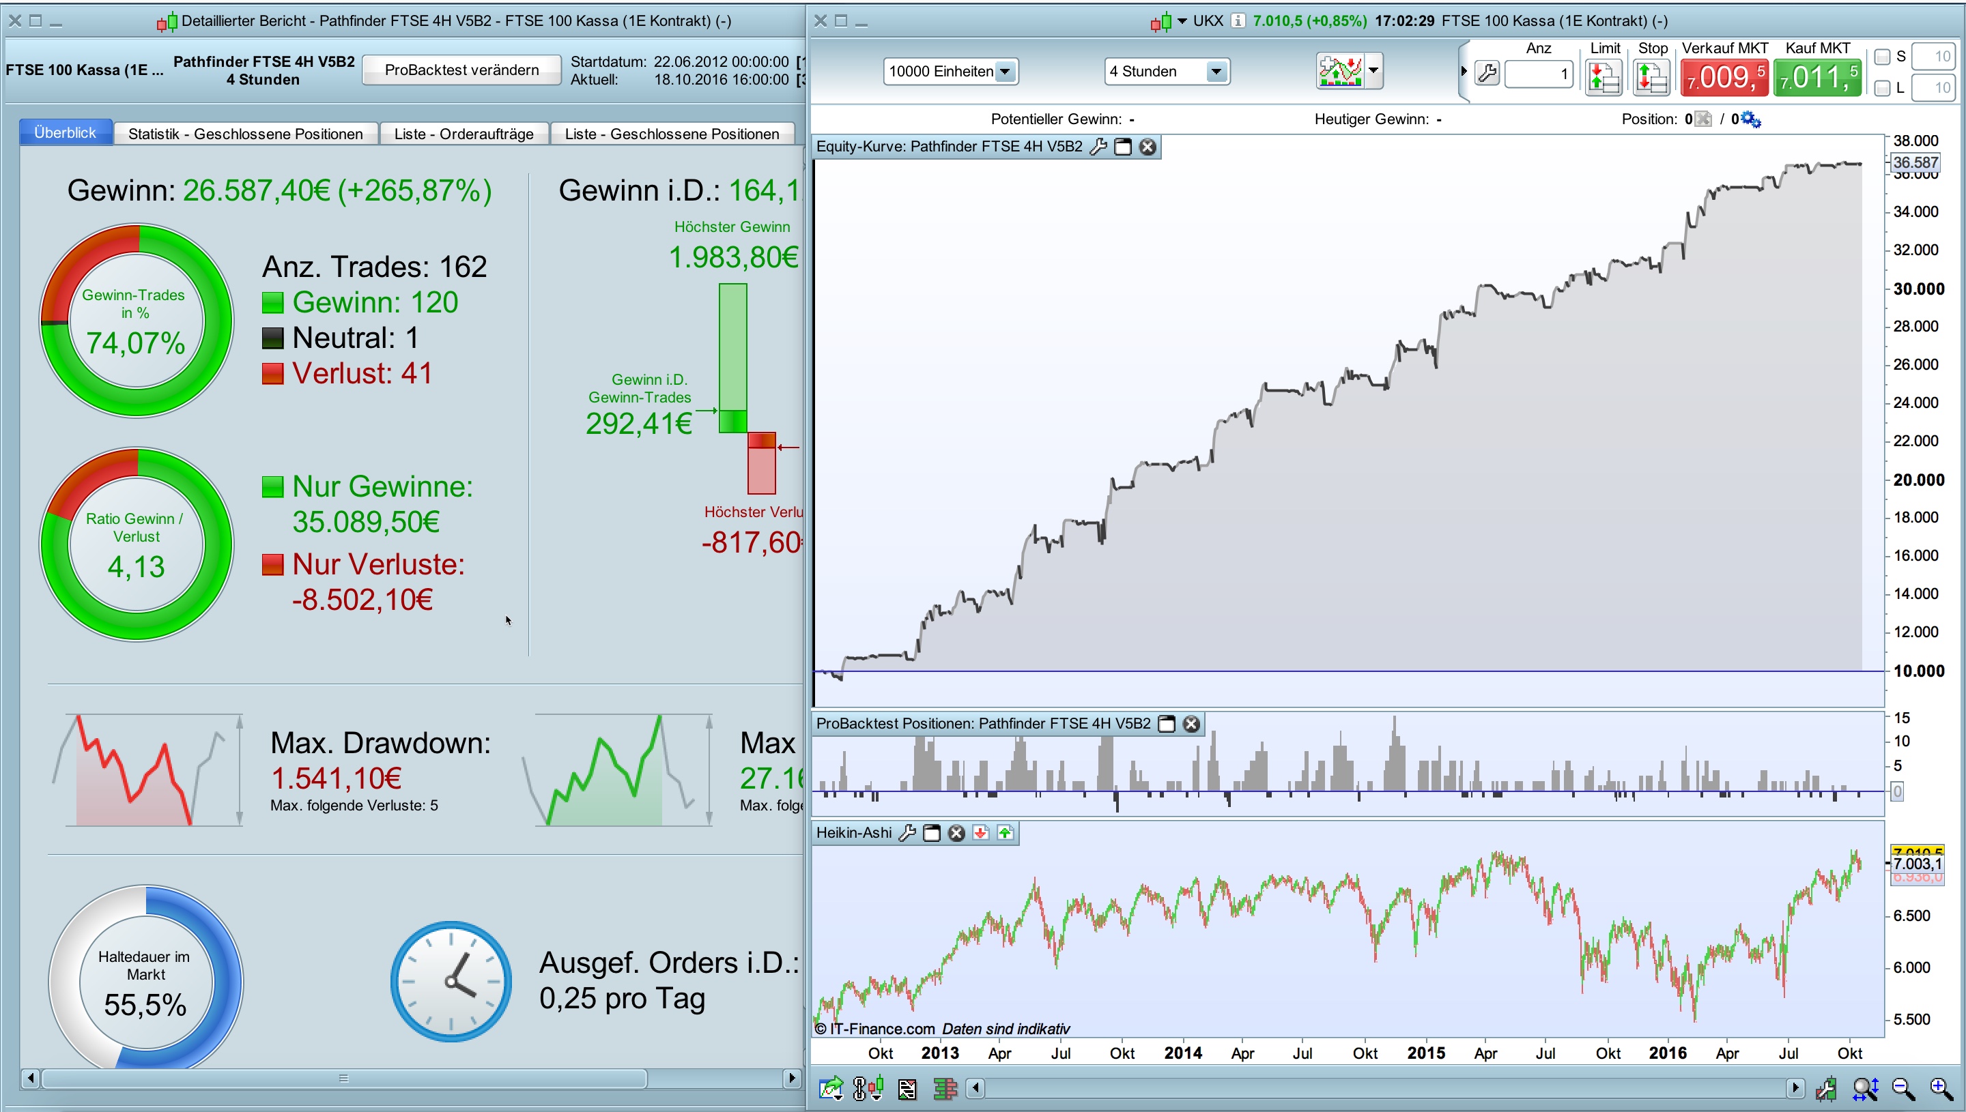The image size is (1966, 1112).
Task: Close the Heikin-Ashi panel
Action: 956,832
